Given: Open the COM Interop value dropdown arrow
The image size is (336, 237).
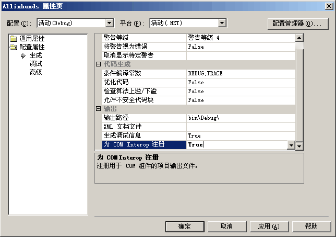Looking at the screenshot, I should pyautogui.click(x=291, y=145).
